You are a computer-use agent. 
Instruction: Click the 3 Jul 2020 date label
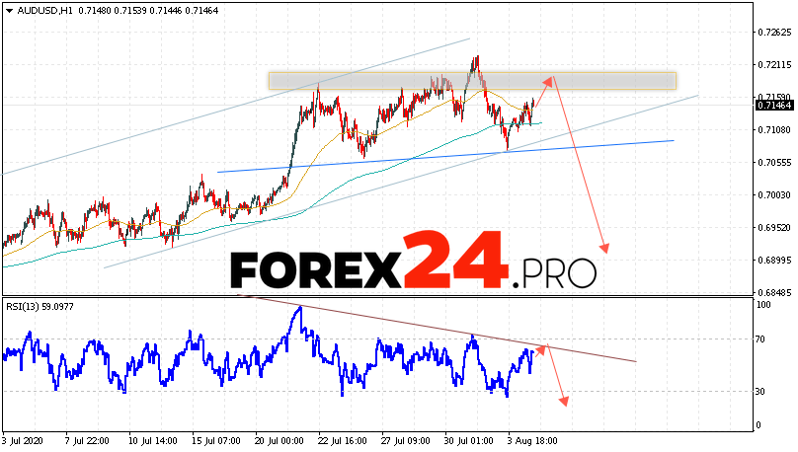(26, 439)
